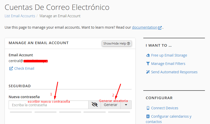Open the documentation link

click(145, 27)
